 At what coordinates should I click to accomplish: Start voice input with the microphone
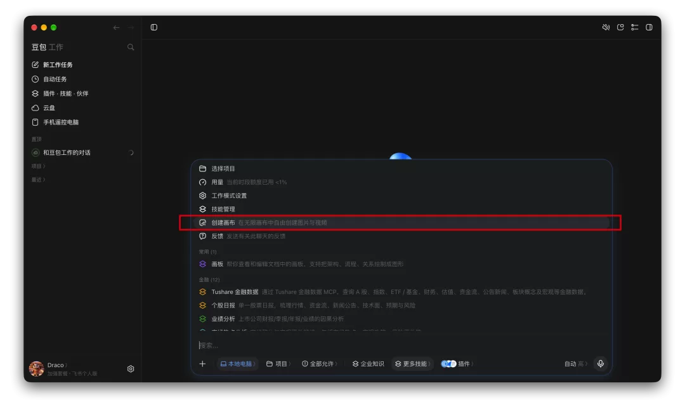point(601,364)
